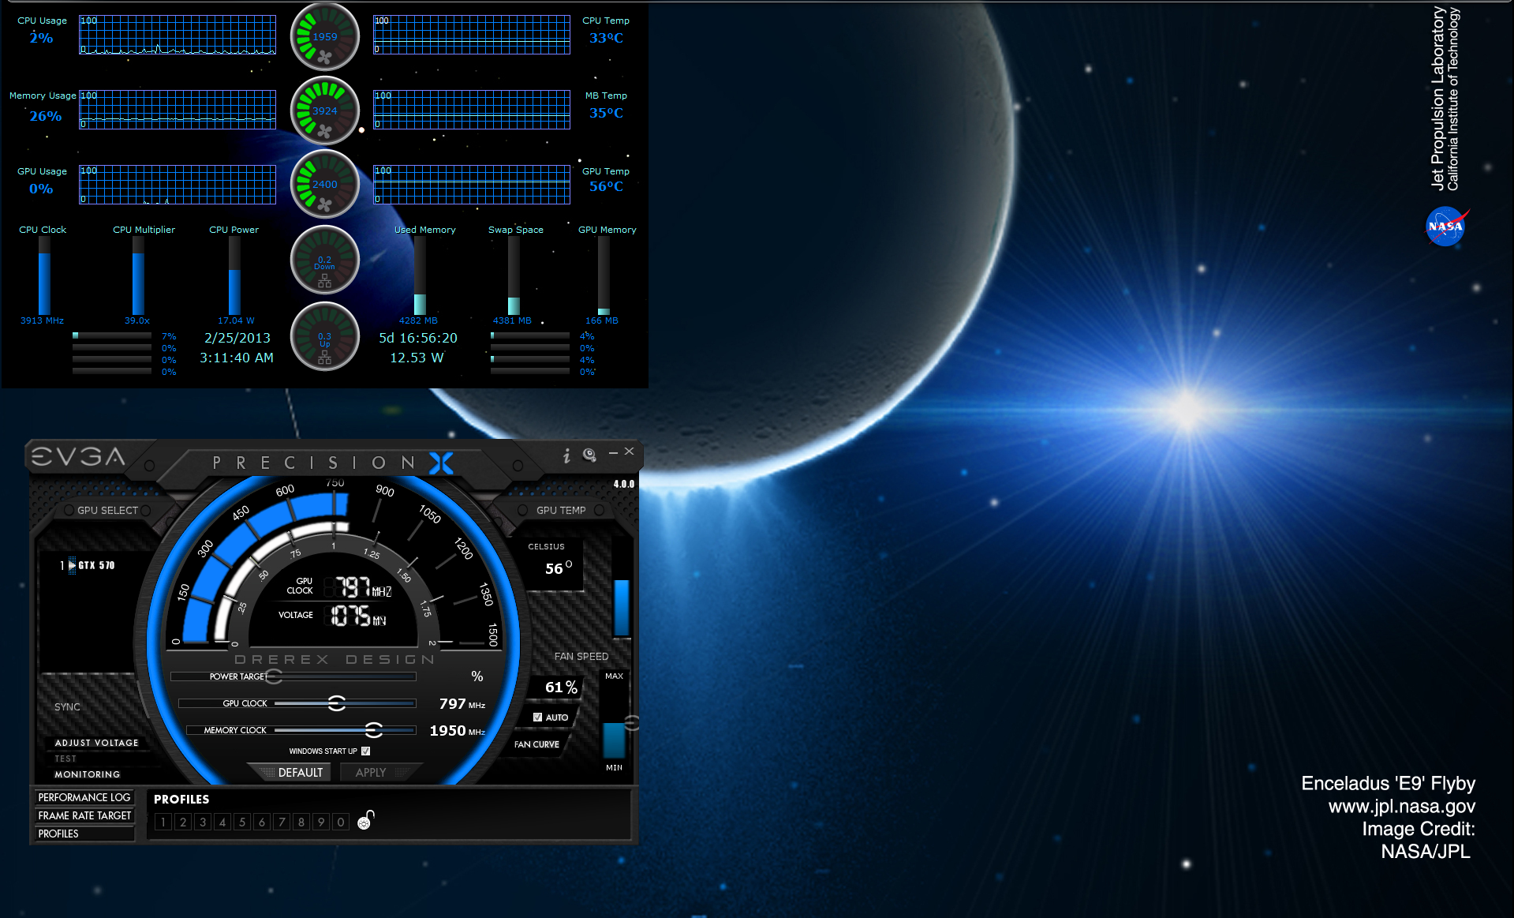Select profile slot 0
The image size is (1514, 918).
(x=341, y=822)
